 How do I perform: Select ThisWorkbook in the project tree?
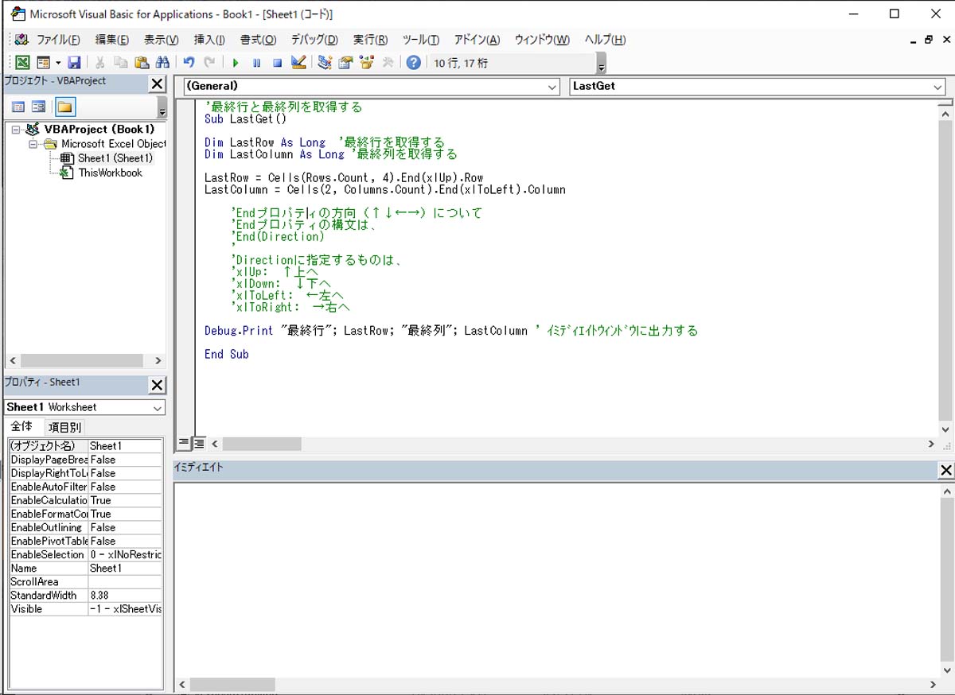(110, 173)
